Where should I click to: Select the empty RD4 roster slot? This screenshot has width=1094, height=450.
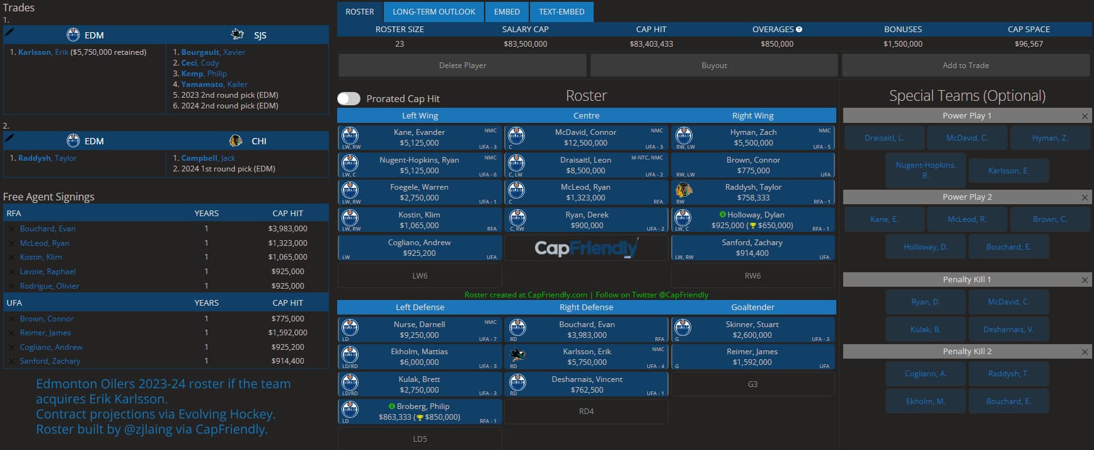[586, 412]
